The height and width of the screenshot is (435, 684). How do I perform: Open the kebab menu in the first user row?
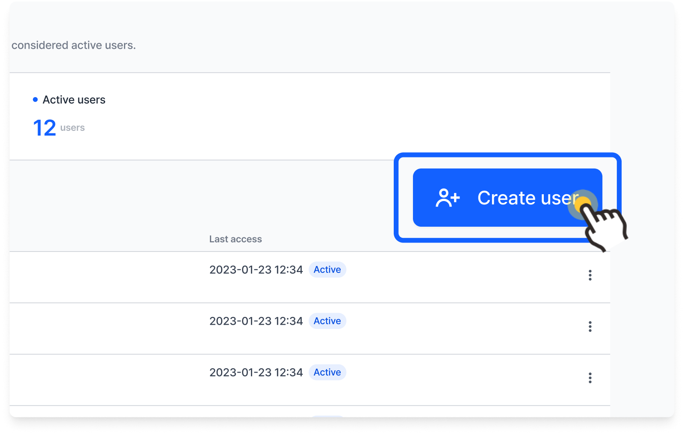[x=590, y=275]
